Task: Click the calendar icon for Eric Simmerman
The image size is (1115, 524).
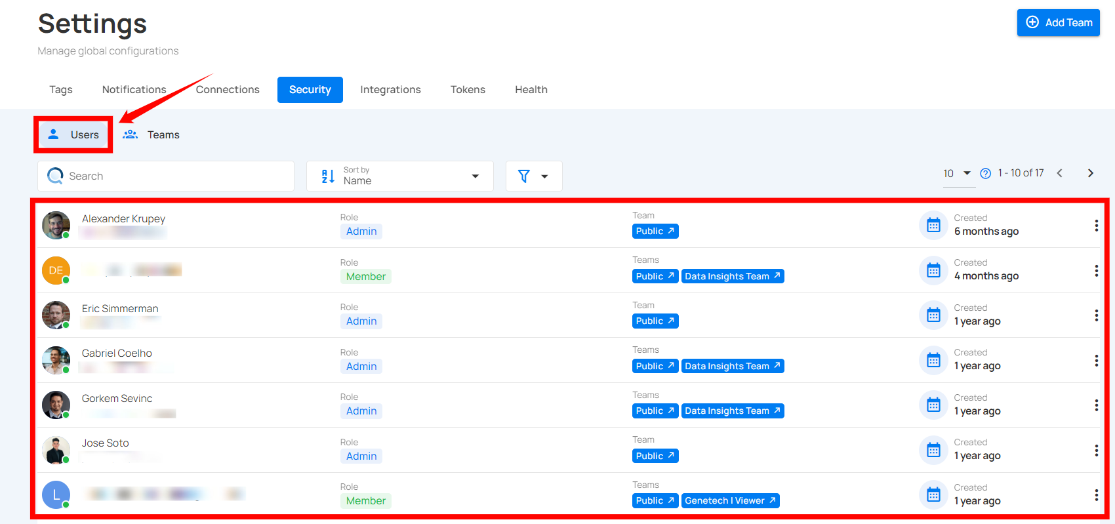Action: (x=933, y=315)
